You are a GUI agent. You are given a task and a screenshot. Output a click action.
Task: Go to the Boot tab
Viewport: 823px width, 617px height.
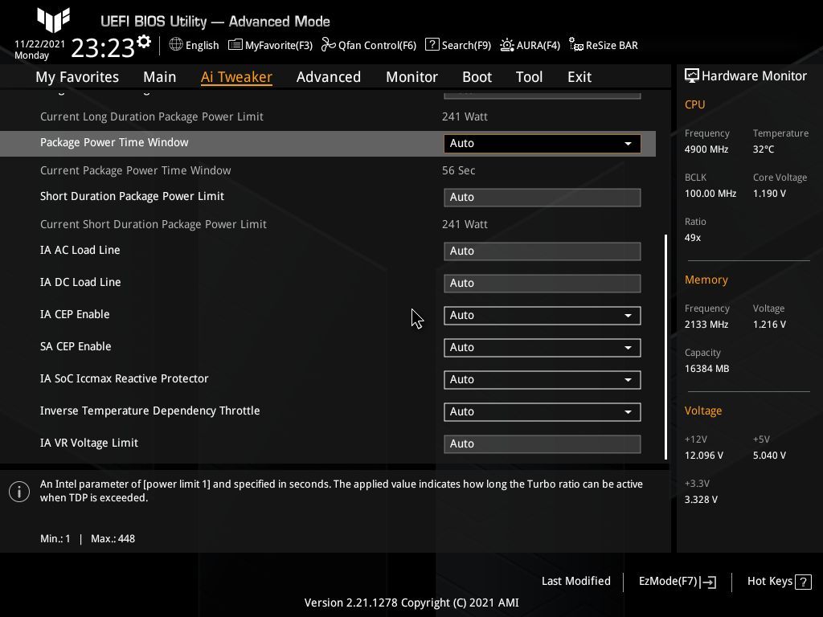(477, 76)
